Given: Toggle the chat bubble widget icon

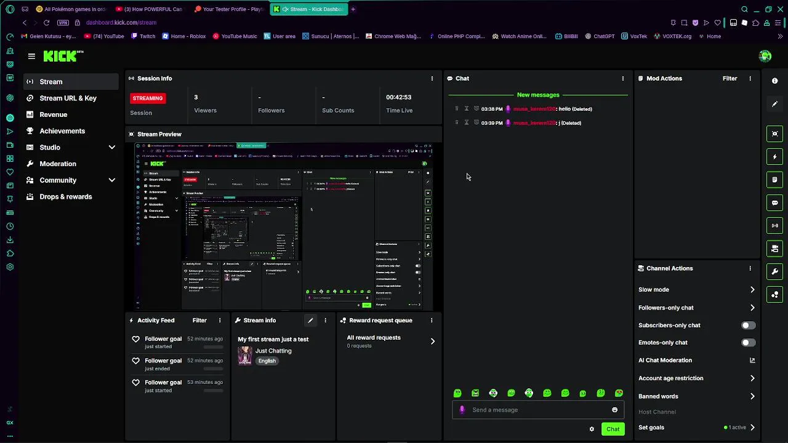Looking at the screenshot, I should [774, 202].
